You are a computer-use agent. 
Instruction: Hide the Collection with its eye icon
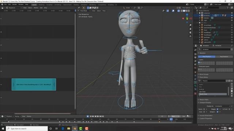[232, 13]
